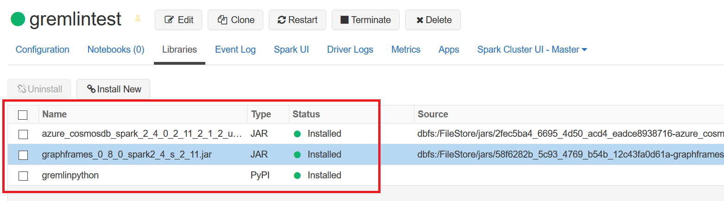The image size is (724, 201).
Task: Select the graphframes jar checkbox
Action: (23, 155)
